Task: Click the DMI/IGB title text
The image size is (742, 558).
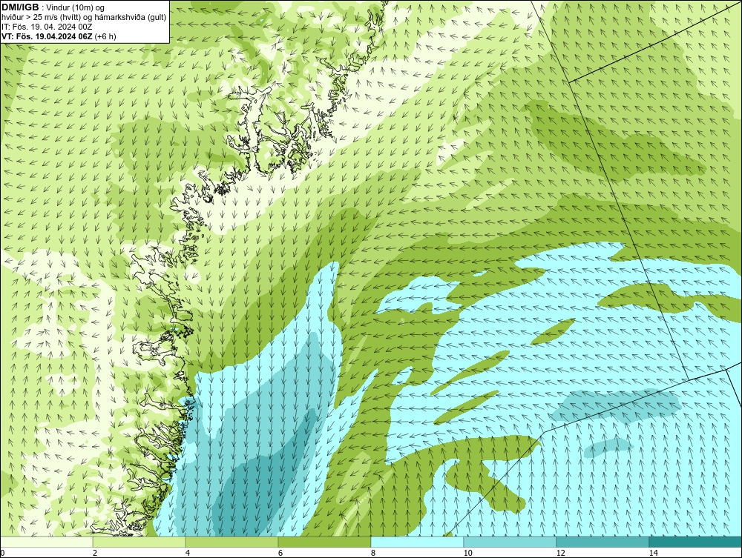Action: [x=20, y=7]
